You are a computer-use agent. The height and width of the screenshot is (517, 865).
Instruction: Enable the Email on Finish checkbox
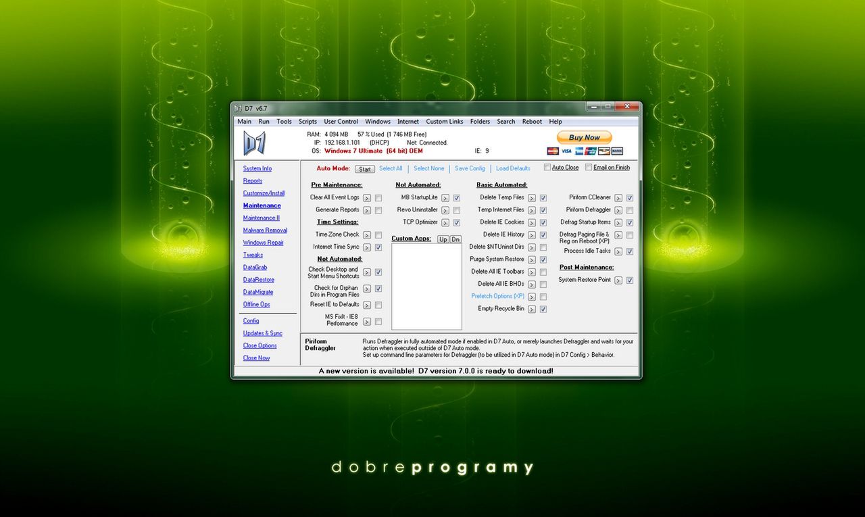pyautogui.click(x=589, y=167)
